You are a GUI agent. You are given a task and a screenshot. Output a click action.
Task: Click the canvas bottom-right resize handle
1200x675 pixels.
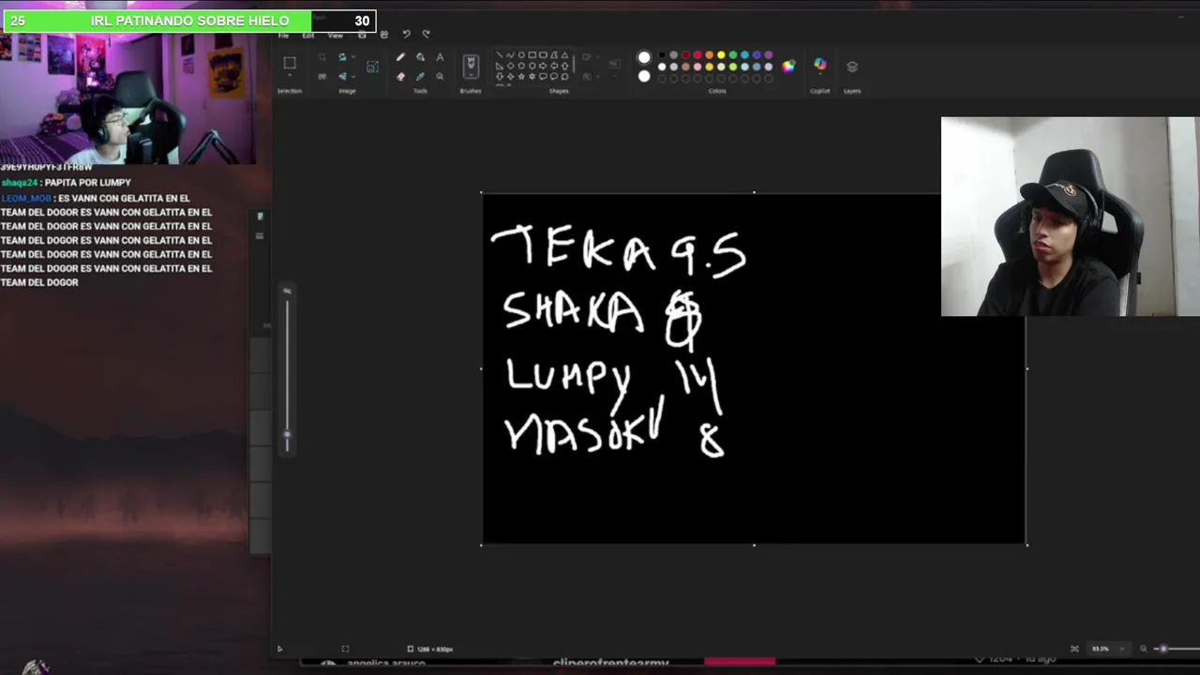(1027, 544)
